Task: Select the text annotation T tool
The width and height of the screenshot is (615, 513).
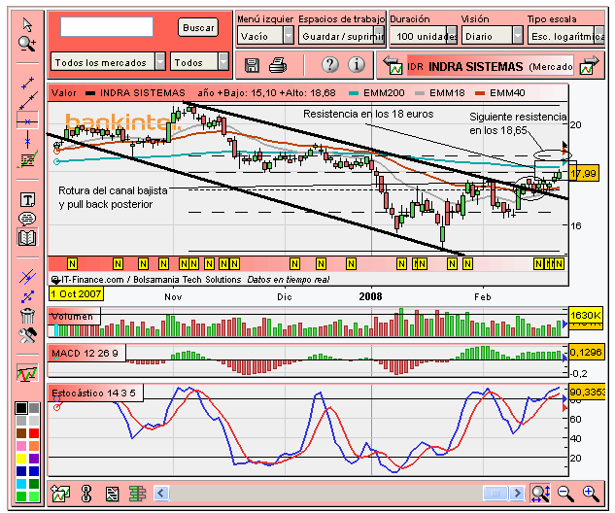Action: [x=27, y=200]
